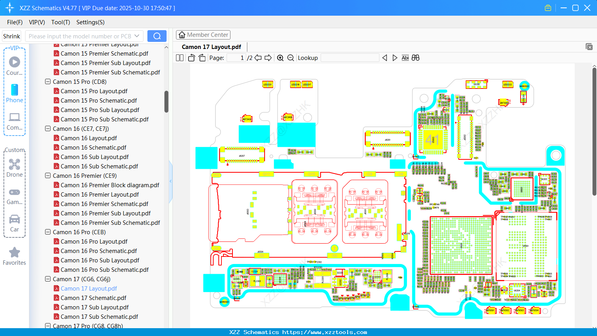Open Camon 16 Pro Sub Schematic.pdf

point(105,270)
